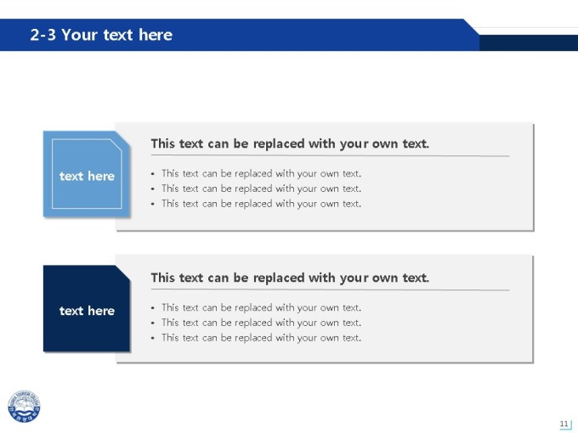Click the divider line under the bottom heading

331,290
